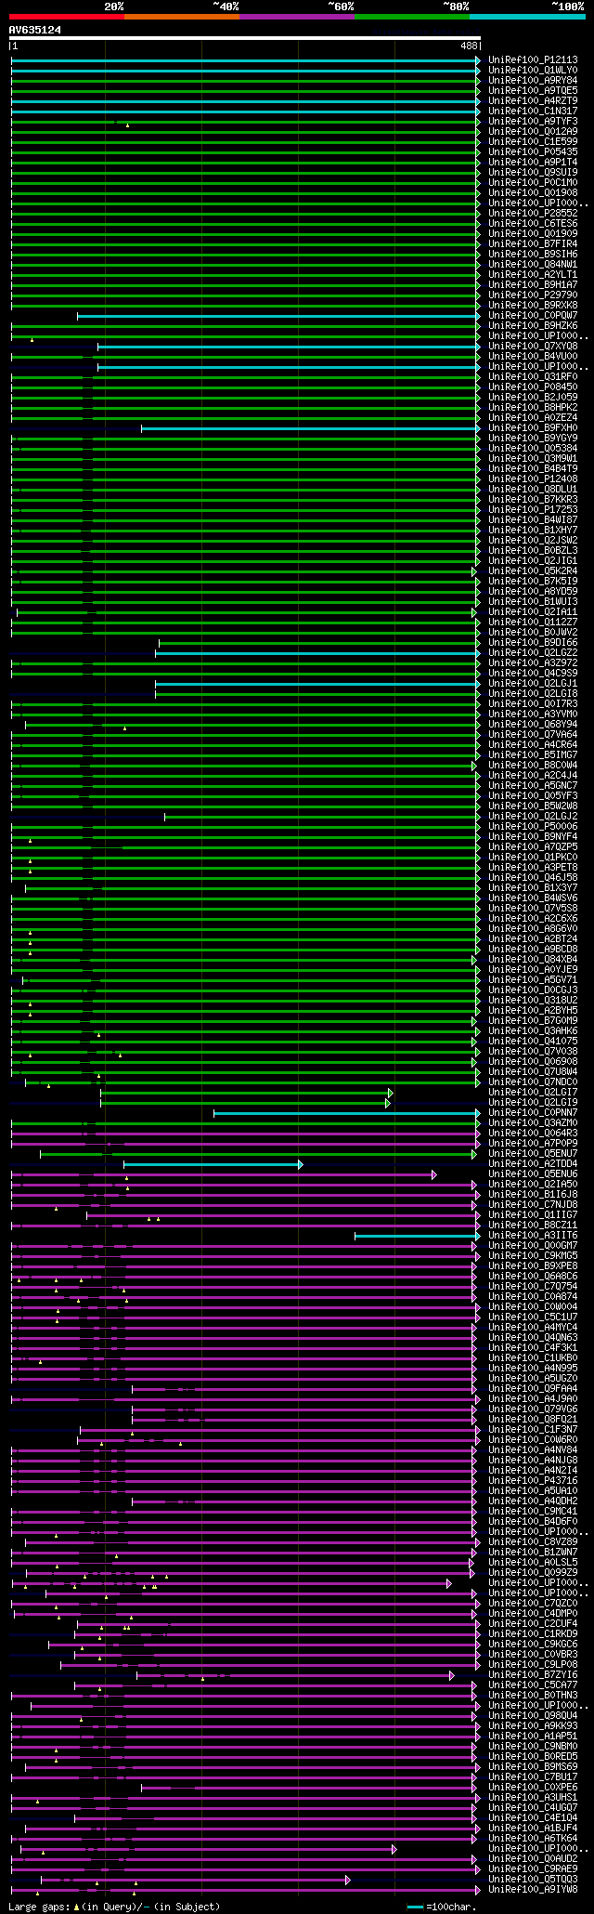Open hit UniRef100_A9RY84
The image size is (594, 1914).
pyautogui.click(x=533, y=80)
